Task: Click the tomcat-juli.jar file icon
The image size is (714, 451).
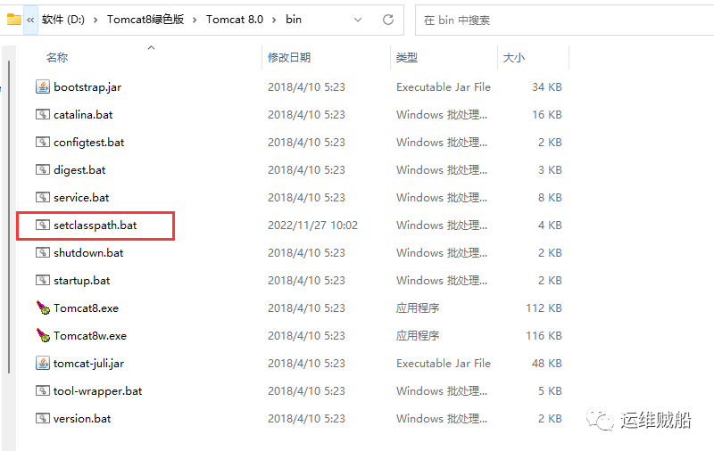Action: 42,364
